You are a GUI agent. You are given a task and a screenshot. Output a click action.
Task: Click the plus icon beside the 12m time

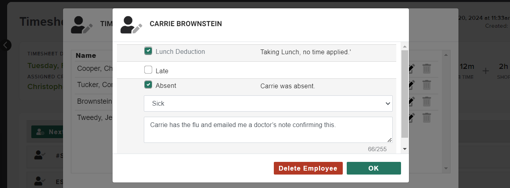[x=486, y=71]
